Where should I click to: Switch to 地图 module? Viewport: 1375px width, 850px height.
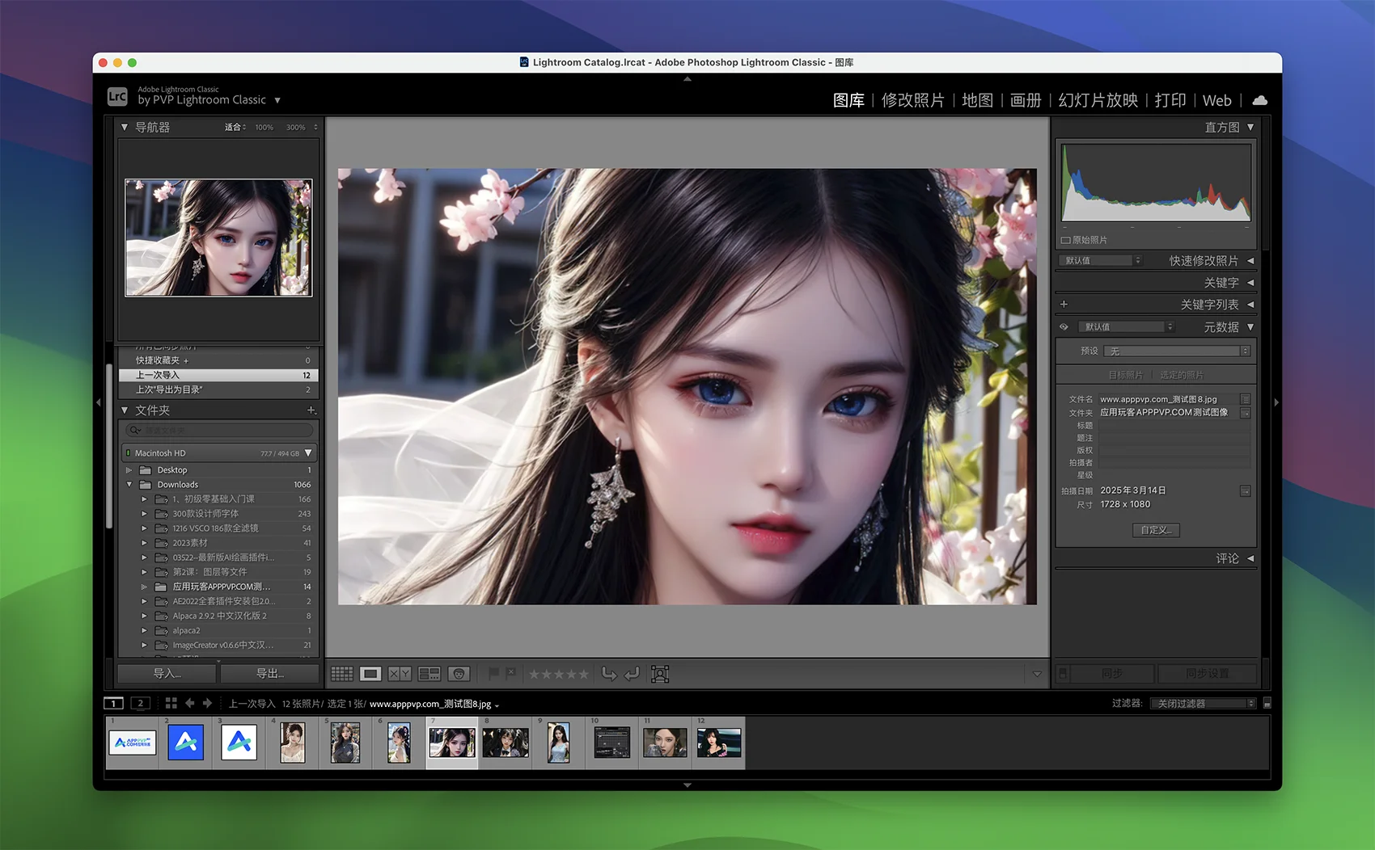click(977, 100)
